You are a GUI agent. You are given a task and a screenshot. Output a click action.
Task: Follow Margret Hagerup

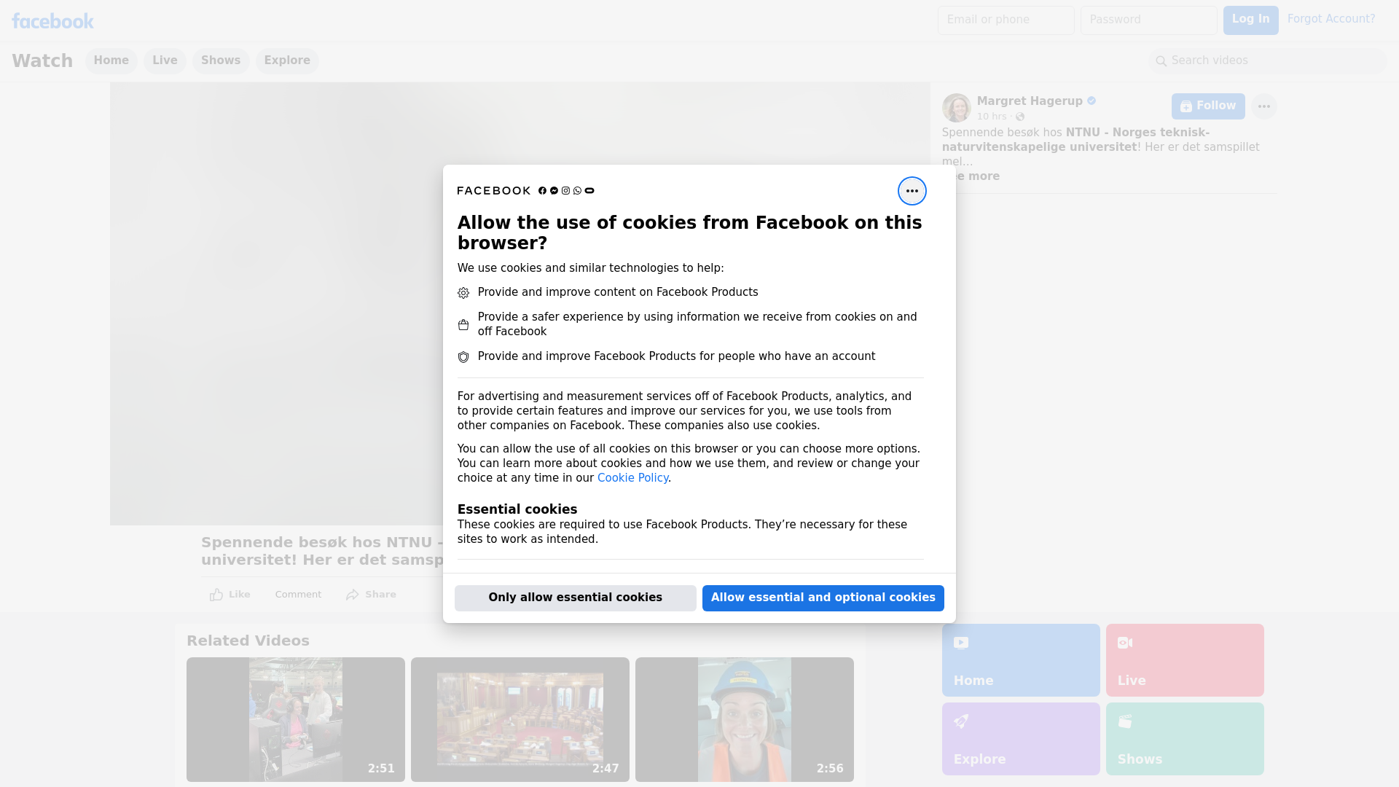[1208, 106]
